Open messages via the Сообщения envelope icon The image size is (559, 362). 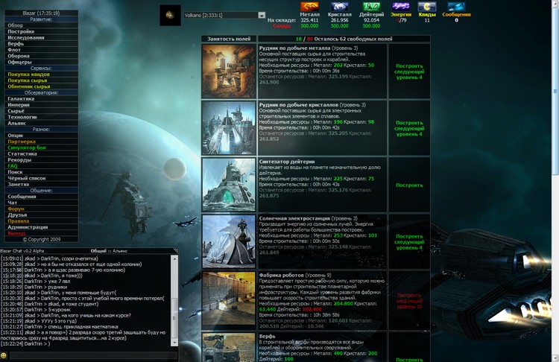pos(456,7)
